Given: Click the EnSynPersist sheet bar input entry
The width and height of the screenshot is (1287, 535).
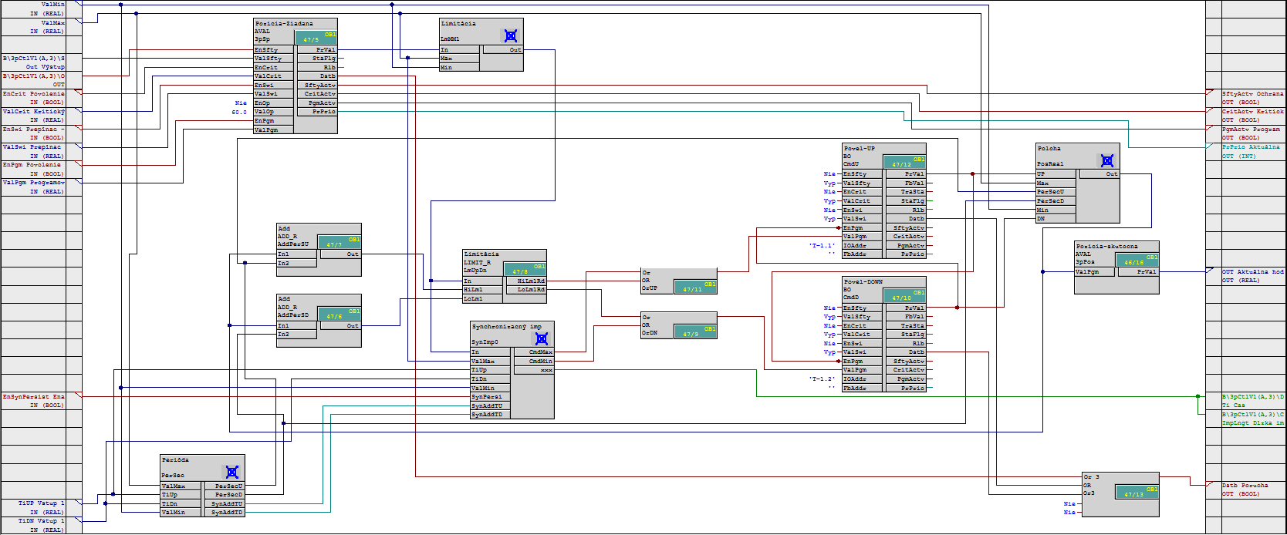Looking at the screenshot, I should click(x=34, y=401).
